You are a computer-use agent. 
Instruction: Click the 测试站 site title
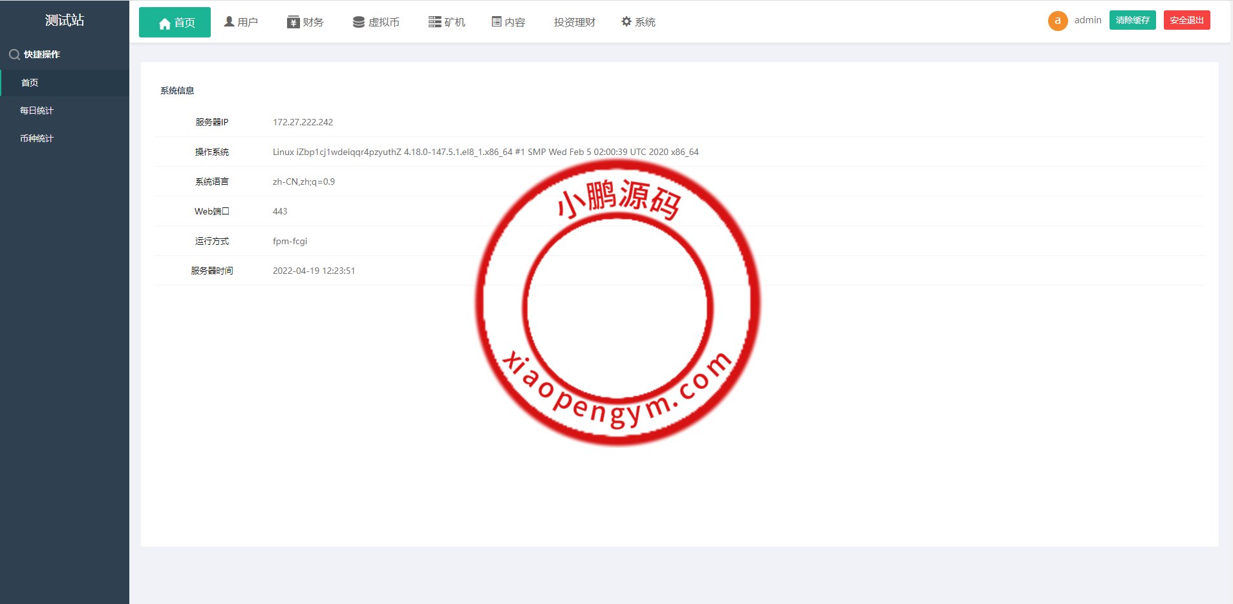click(x=65, y=21)
